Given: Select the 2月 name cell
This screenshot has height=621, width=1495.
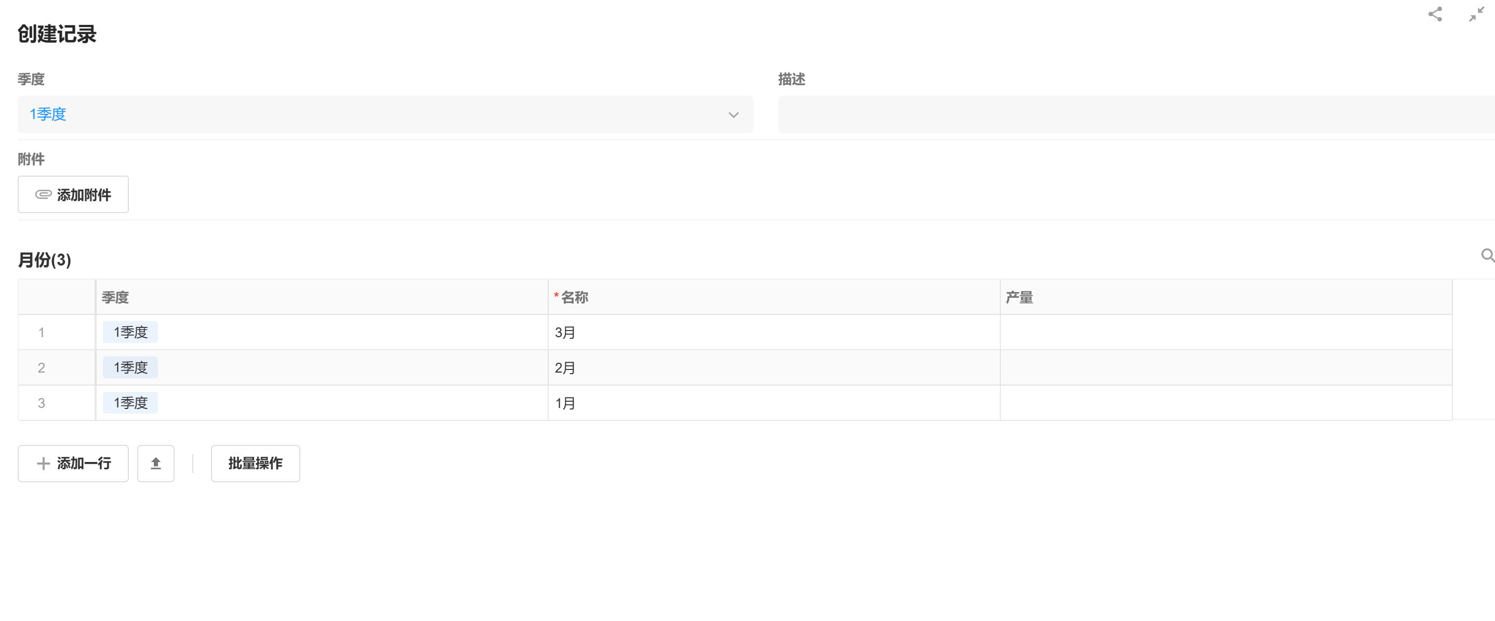Looking at the screenshot, I should pyautogui.click(x=773, y=367).
